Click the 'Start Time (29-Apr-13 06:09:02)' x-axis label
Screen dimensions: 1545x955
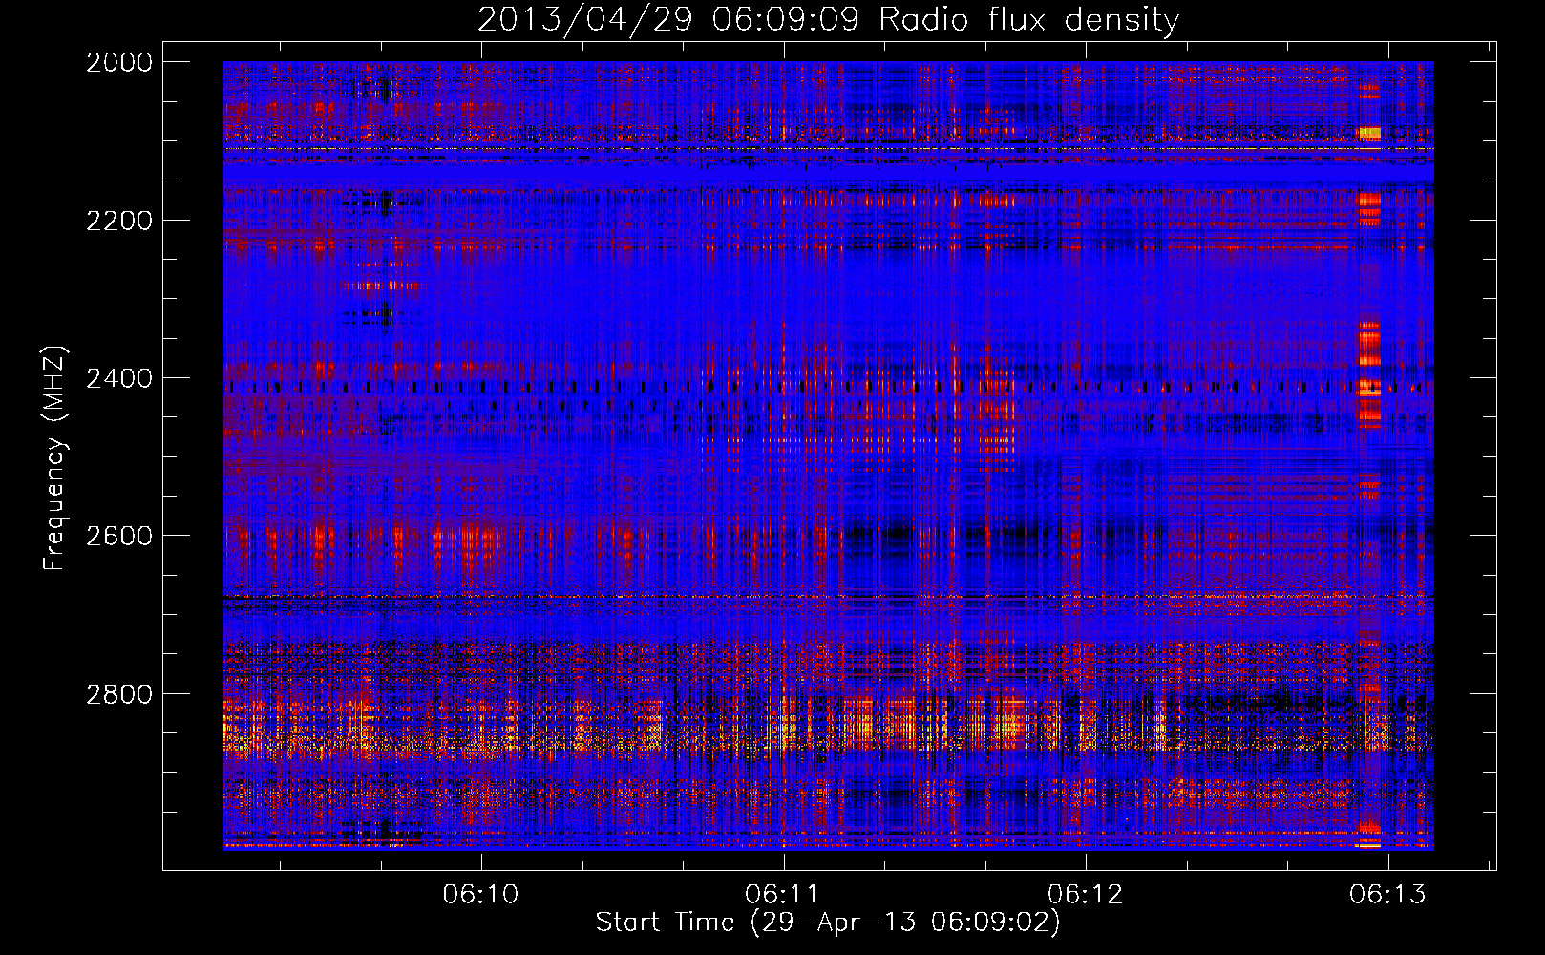(828, 923)
